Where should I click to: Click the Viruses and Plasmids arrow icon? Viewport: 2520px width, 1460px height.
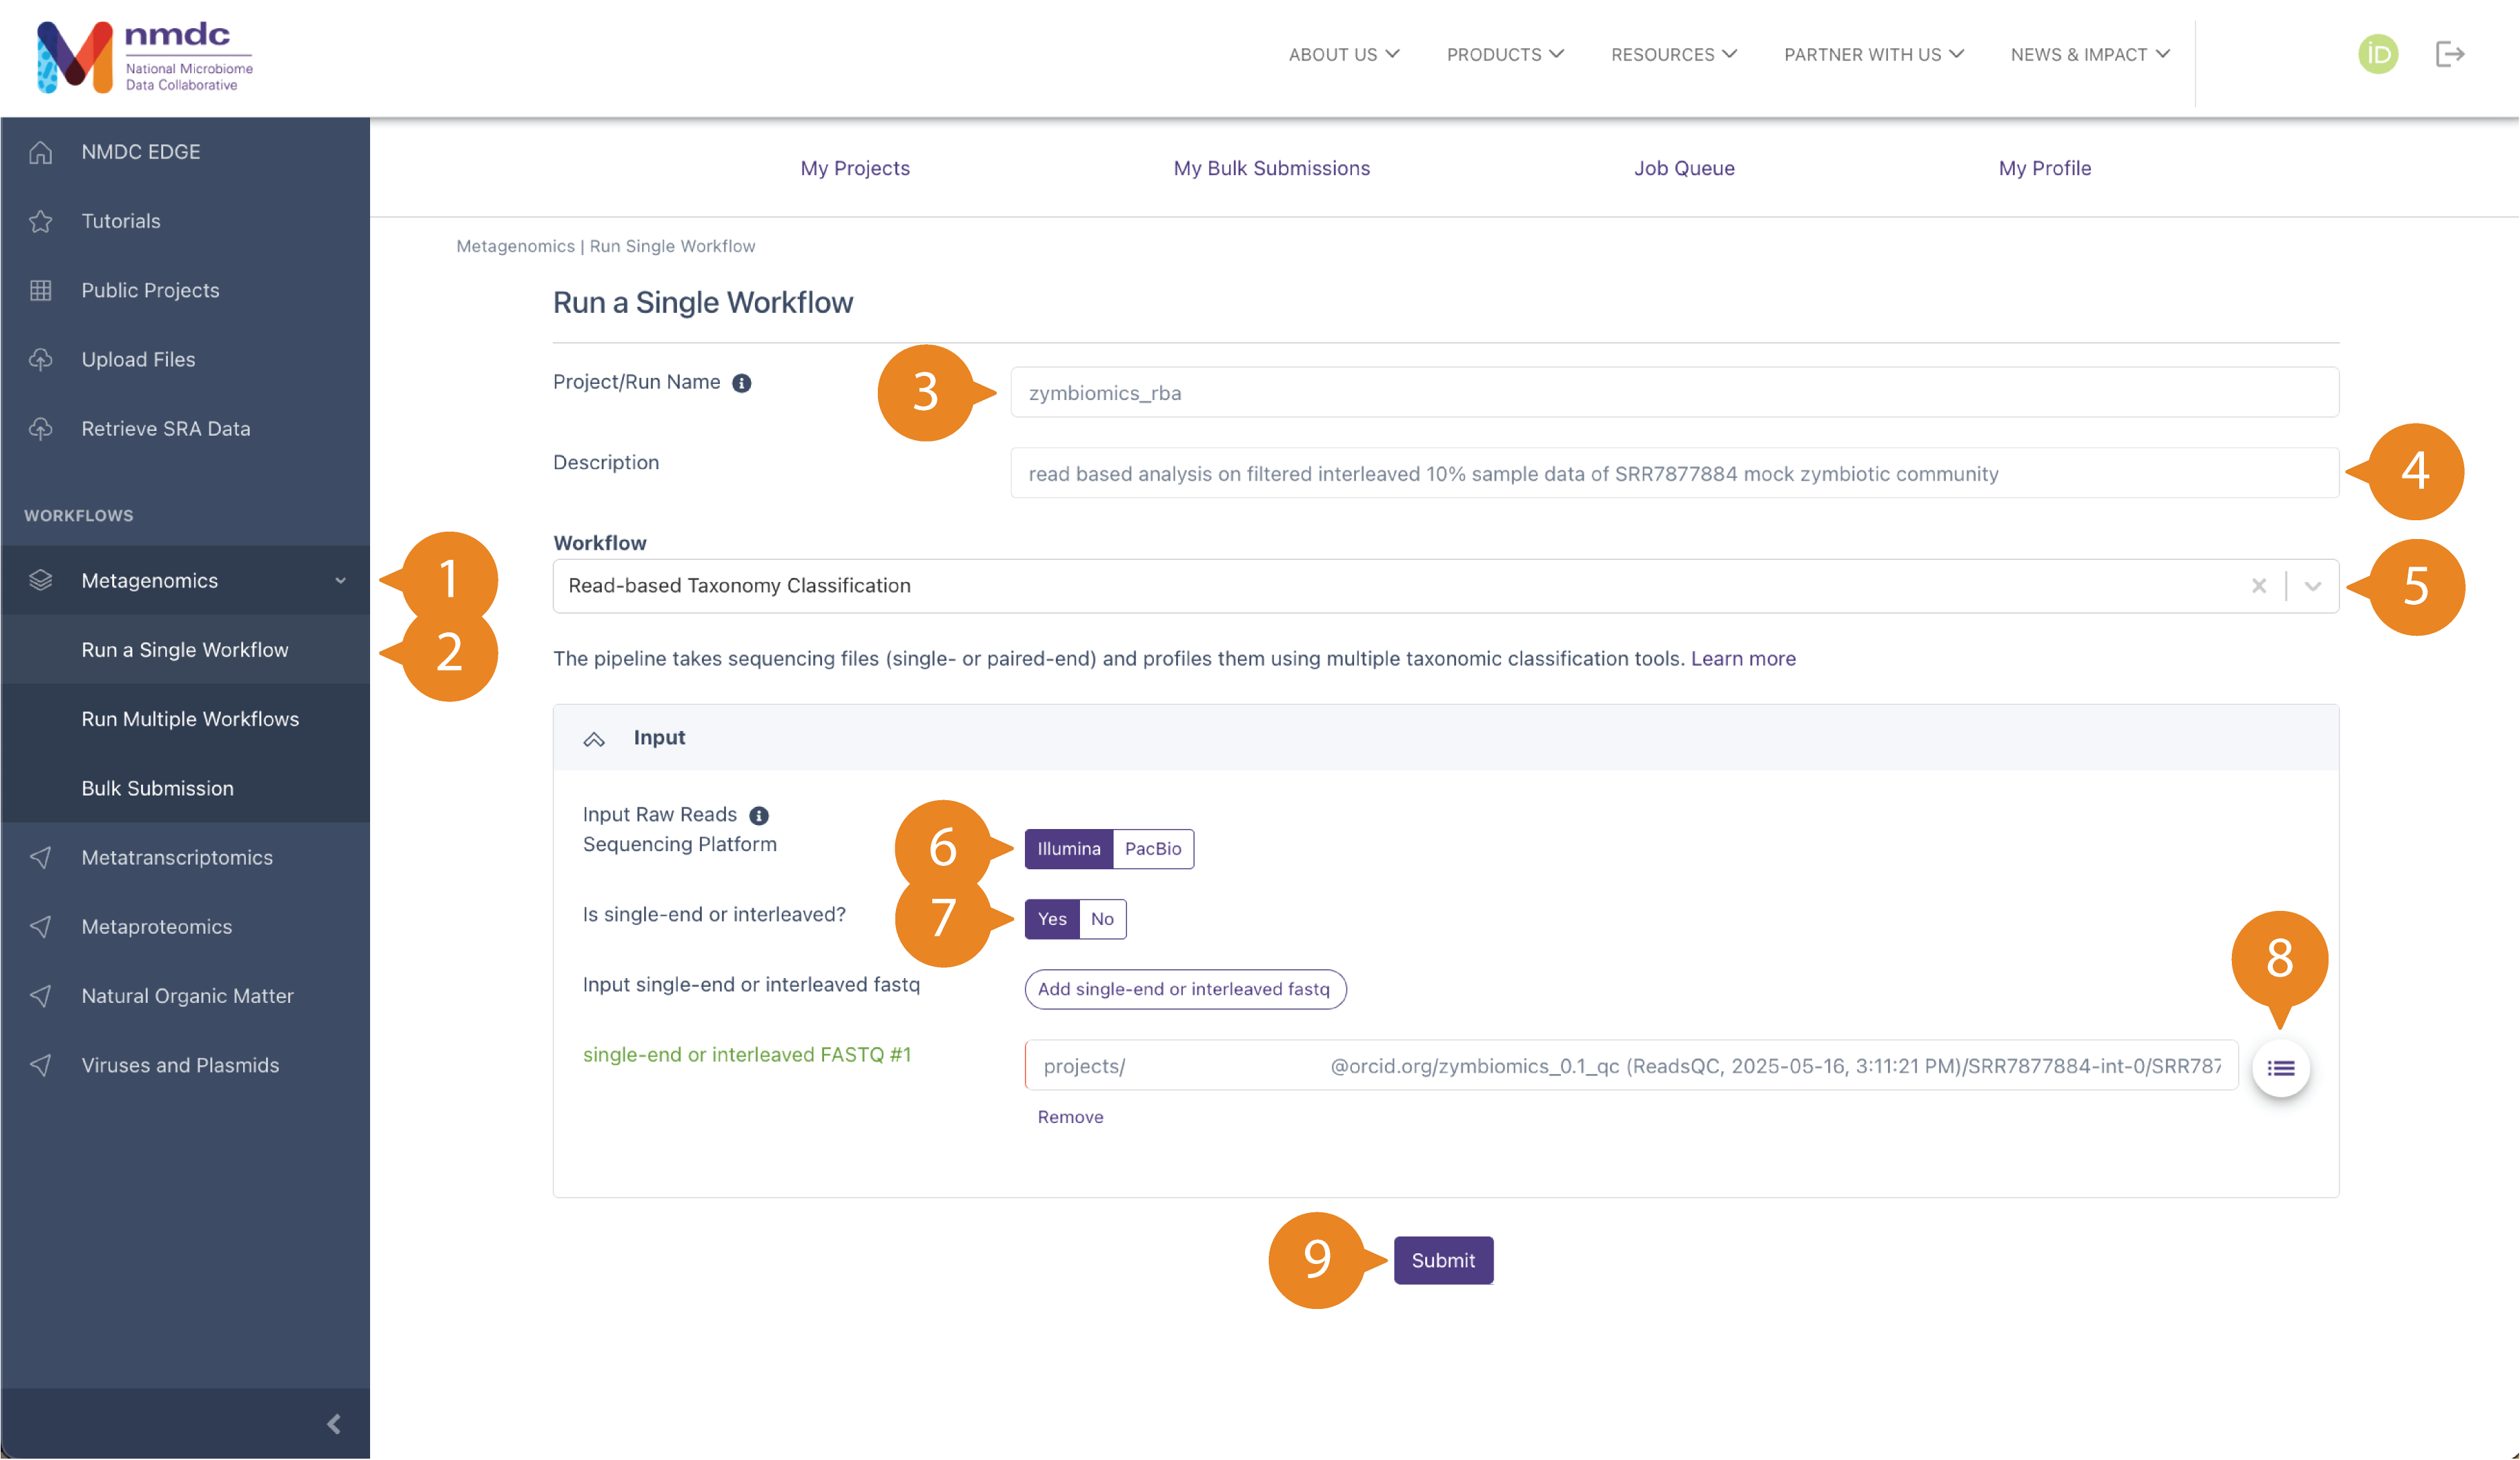coord(40,1065)
